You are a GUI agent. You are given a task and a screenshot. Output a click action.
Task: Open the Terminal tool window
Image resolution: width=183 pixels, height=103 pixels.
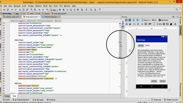click(51, 100)
